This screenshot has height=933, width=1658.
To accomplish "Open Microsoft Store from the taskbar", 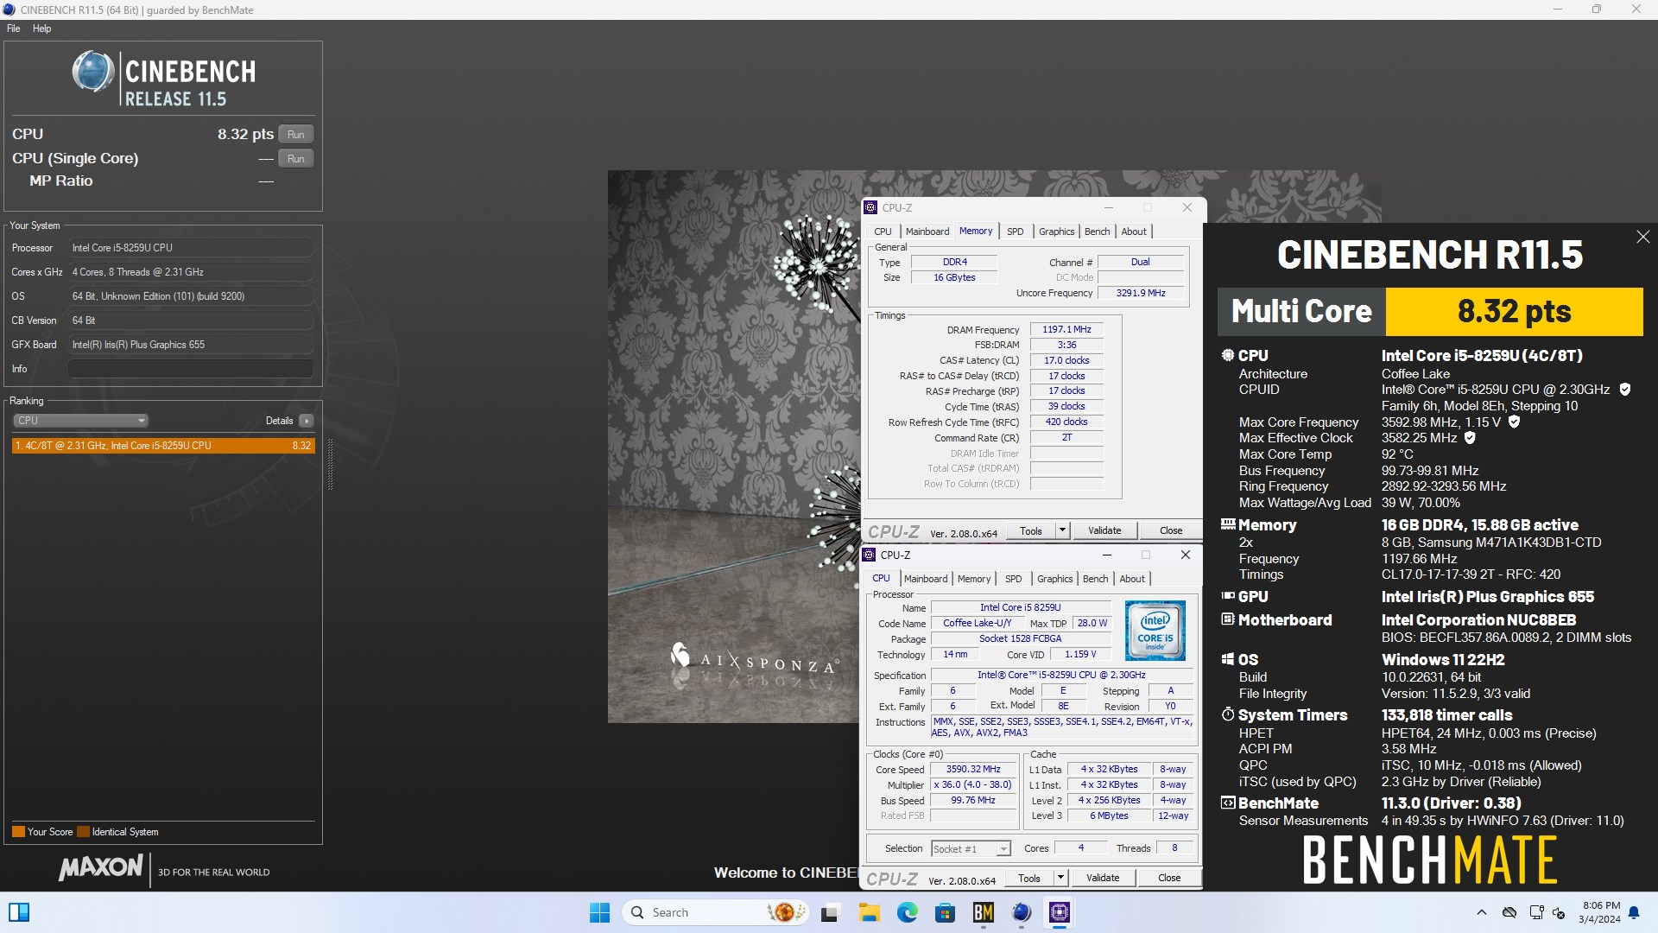I will 945,912.
